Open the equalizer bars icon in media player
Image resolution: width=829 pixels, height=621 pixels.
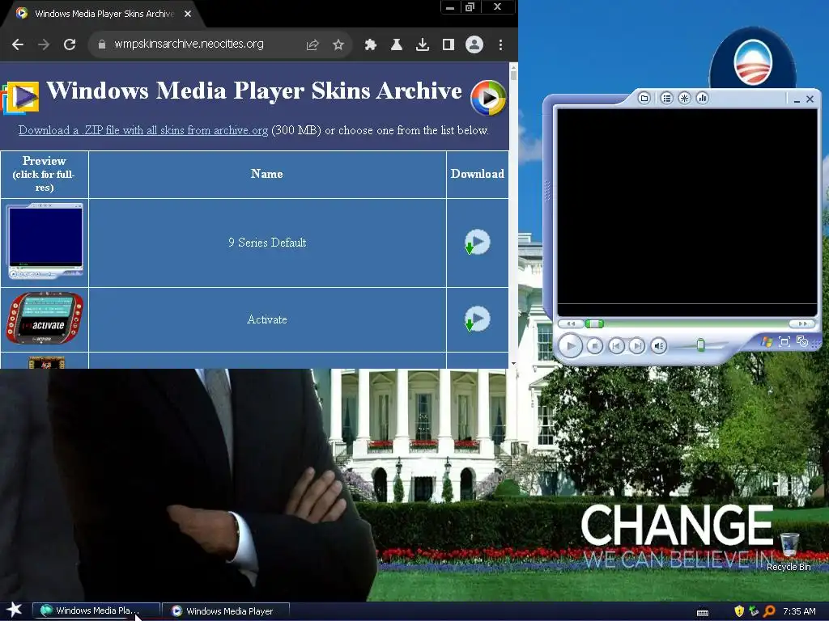point(702,98)
